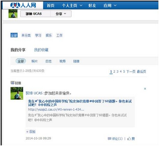Go to page 3 of shares
159x146 pixels.
click(117, 71)
